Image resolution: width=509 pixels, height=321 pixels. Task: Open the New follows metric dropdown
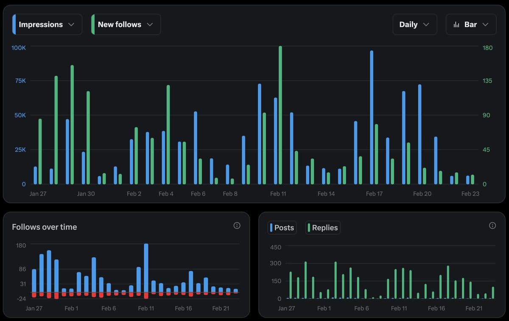pos(150,24)
